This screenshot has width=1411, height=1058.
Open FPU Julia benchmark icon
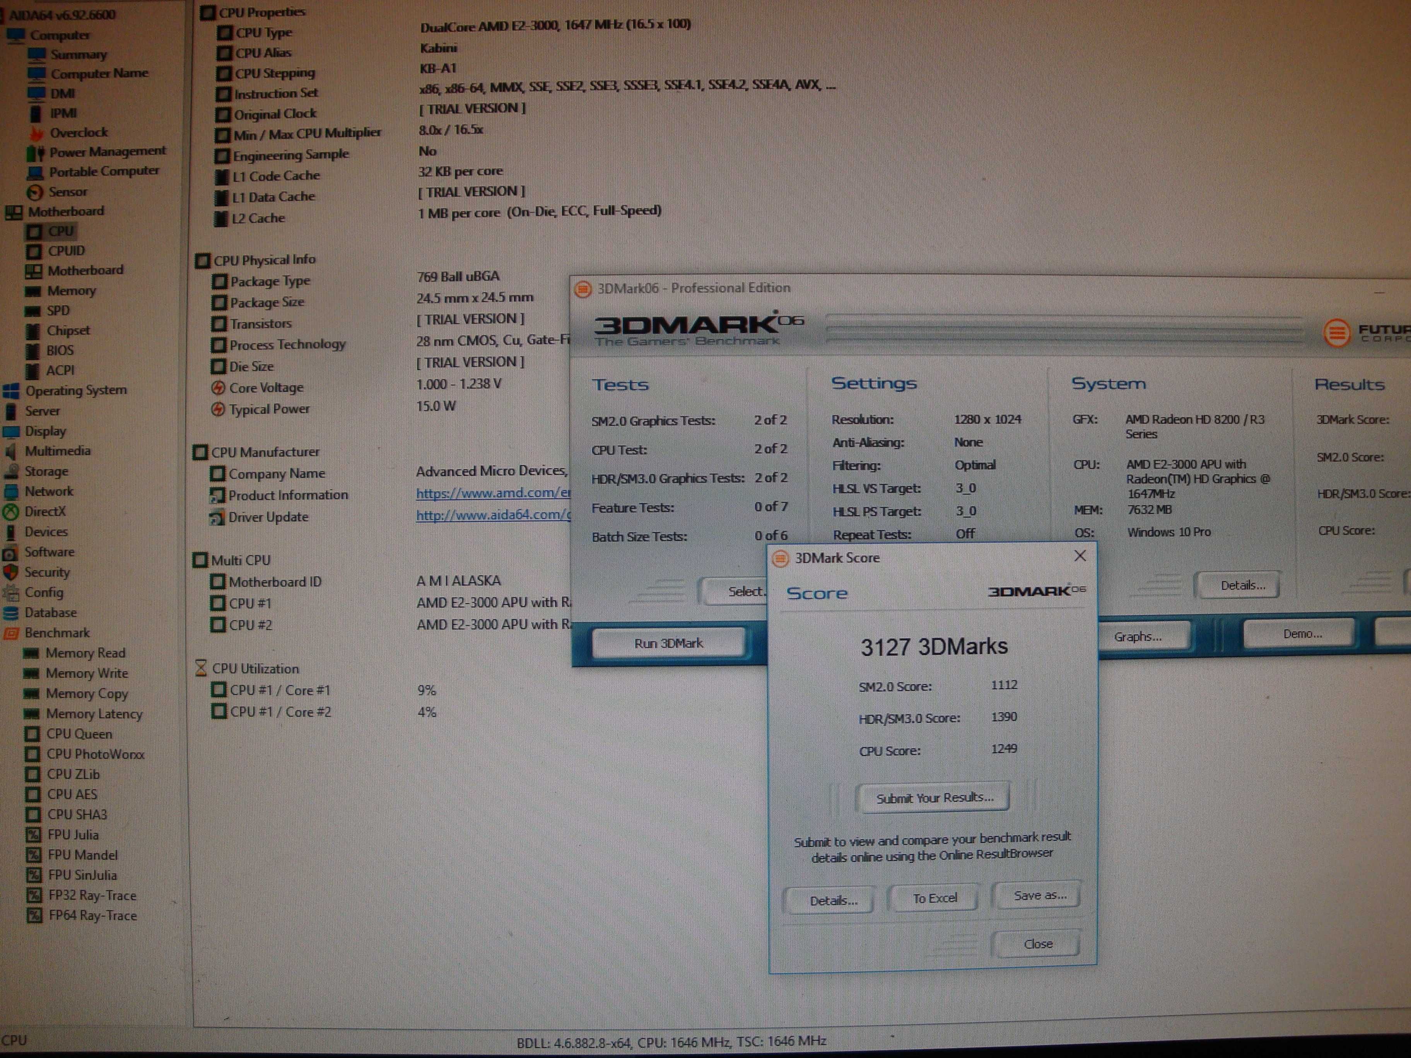click(x=33, y=835)
